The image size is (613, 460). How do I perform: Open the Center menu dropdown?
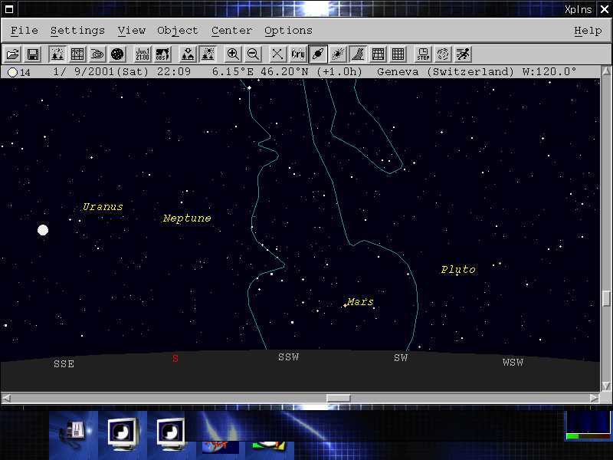coord(231,31)
